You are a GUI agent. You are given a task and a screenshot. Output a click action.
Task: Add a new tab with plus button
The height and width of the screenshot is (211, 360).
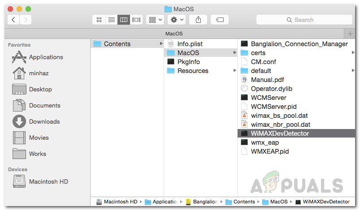click(350, 34)
